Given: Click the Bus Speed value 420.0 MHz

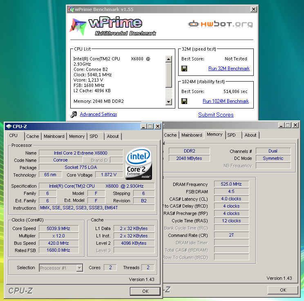Looking at the screenshot, I should click(x=58, y=243).
